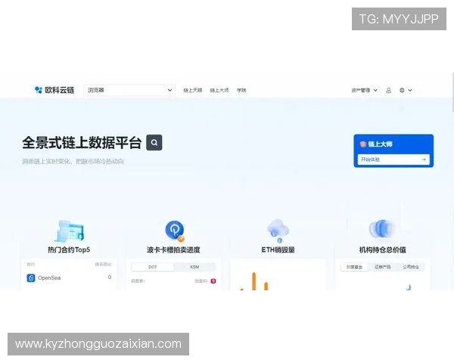Select the 灰度基金 tab

point(354,267)
